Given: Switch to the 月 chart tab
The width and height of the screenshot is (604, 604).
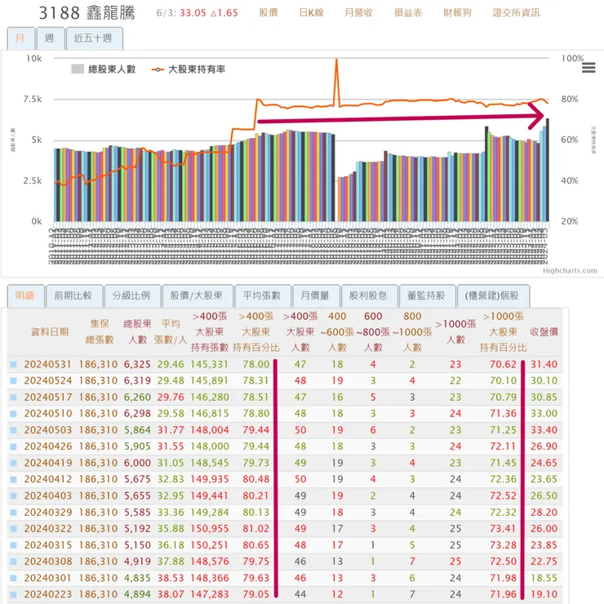Looking at the screenshot, I should 20,38.
